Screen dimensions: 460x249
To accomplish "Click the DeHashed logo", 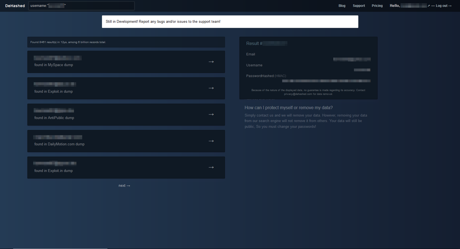I will [15, 6].
